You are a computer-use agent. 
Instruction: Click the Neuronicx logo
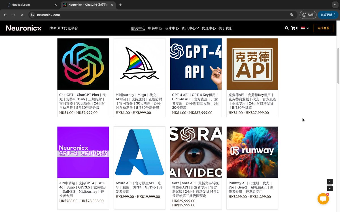tap(24, 28)
